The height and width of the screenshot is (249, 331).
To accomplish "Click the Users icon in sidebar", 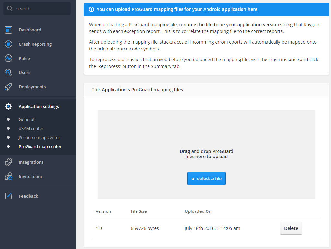I will point(8,72).
